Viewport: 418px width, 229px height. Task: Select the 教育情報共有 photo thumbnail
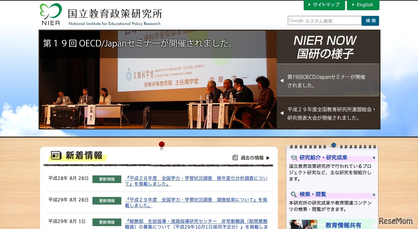tap(303, 225)
